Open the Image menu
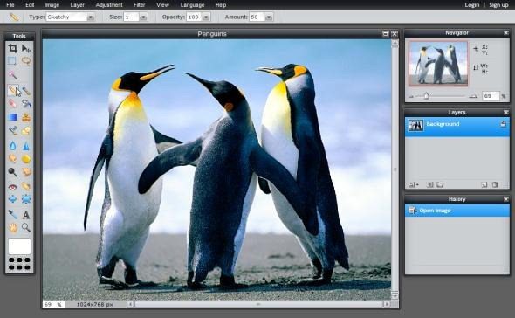 51,5
